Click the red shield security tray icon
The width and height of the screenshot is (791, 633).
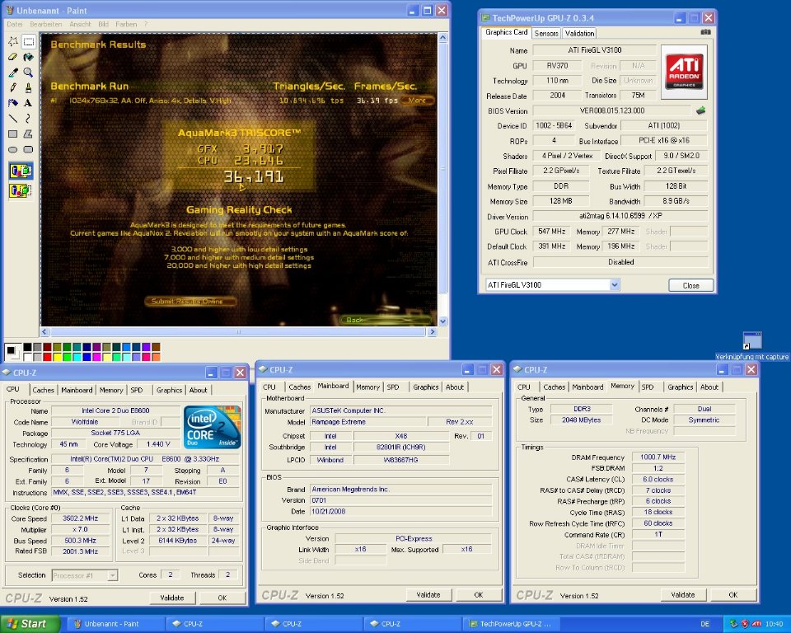tap(745, 624)
